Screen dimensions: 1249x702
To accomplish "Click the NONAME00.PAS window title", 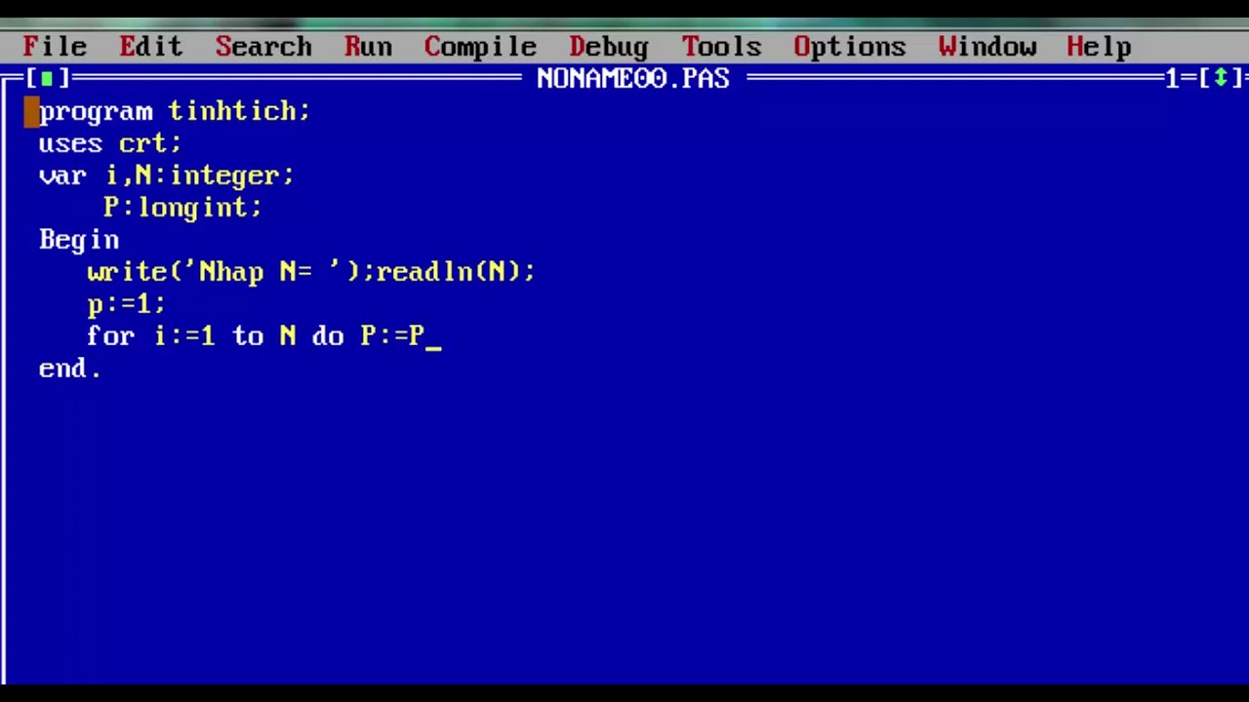I will pyautogui.click(x=632, y=79).
